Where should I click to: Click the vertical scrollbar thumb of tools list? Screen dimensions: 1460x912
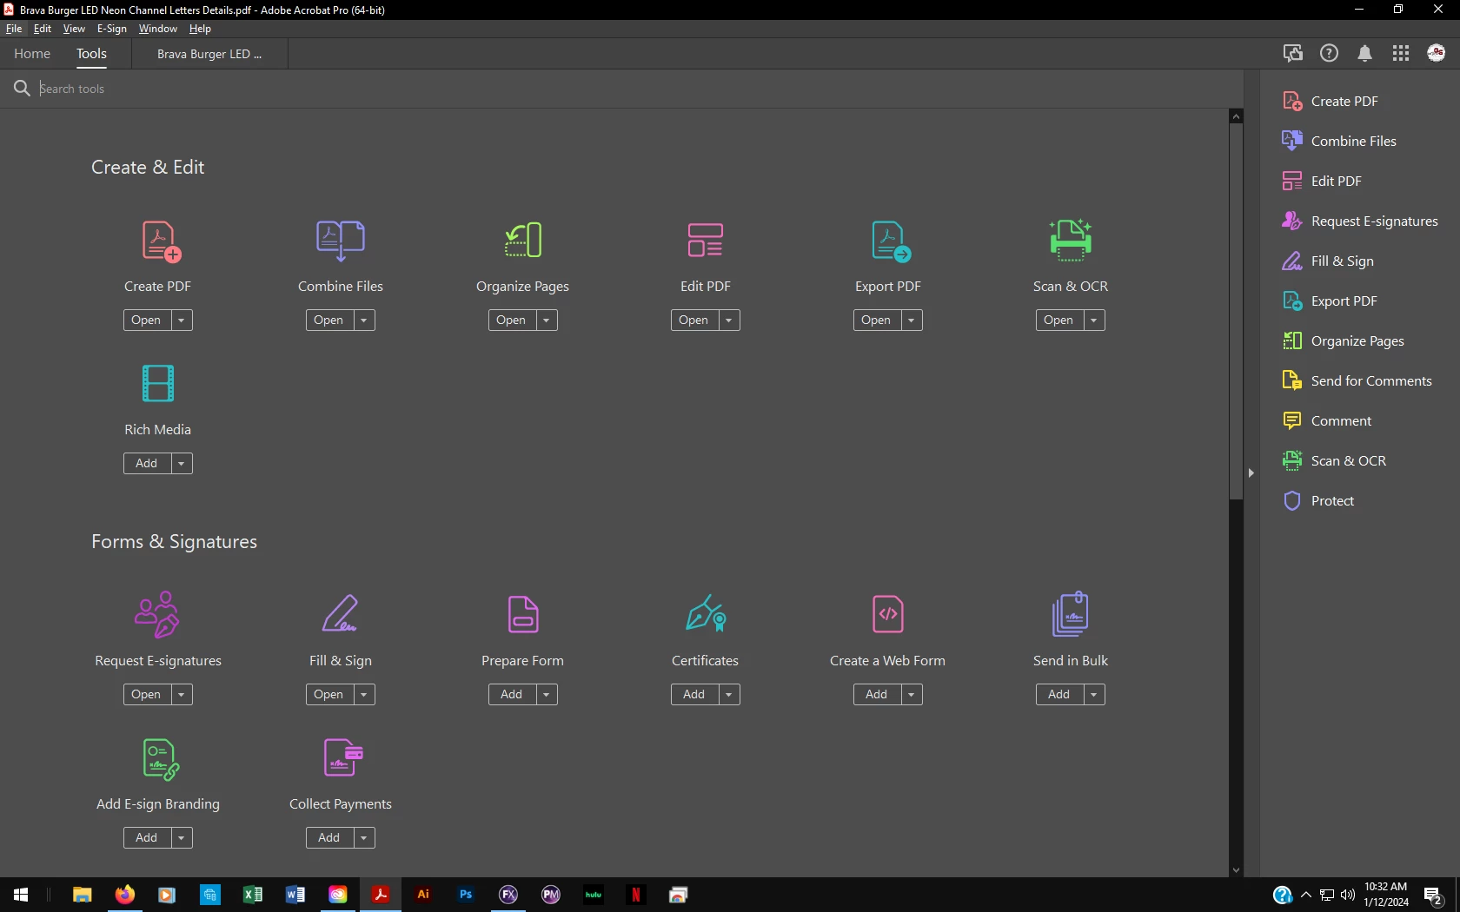(x=1236, y=311)
